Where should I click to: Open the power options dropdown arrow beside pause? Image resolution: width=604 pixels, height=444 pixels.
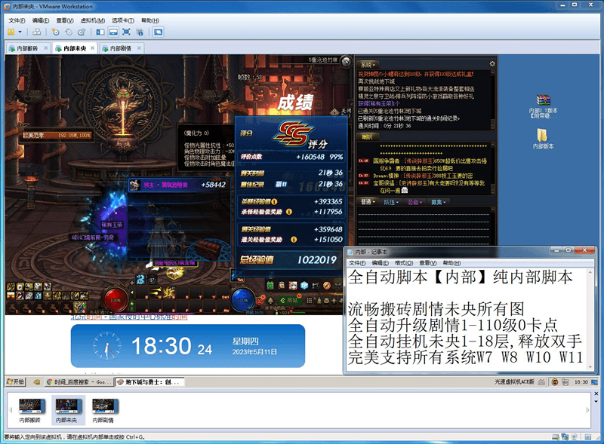click(20, 32)
